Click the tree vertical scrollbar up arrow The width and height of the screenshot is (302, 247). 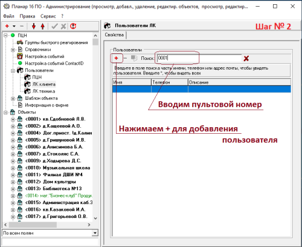pos(95,36)
